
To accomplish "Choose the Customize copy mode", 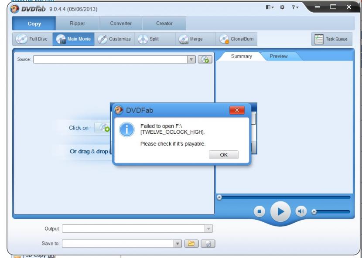I will 115,39.
